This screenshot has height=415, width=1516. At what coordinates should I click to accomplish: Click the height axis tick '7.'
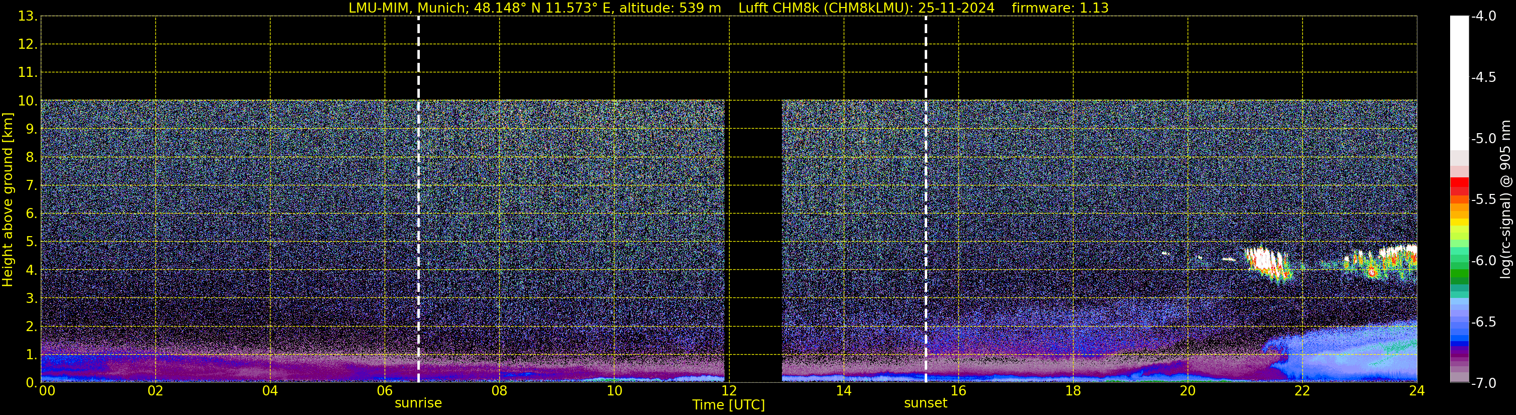31,186
